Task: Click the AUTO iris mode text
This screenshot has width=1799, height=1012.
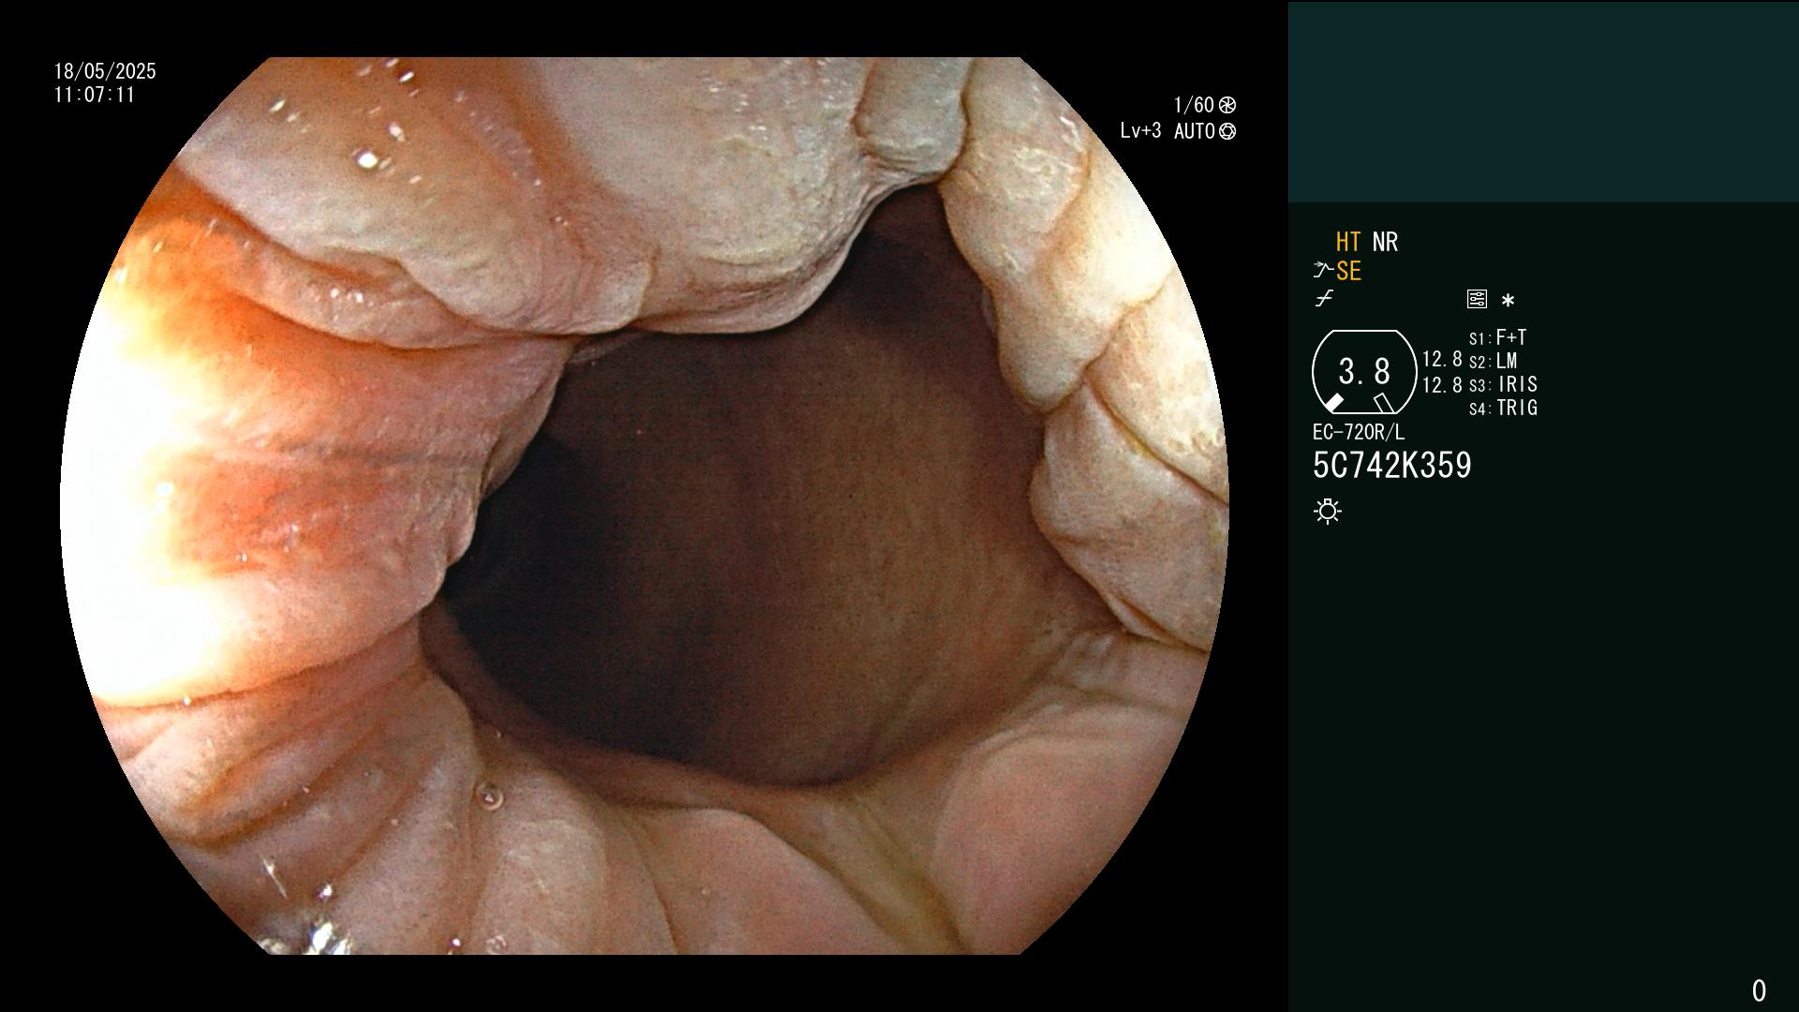Action: click(x=1195, y=131)
